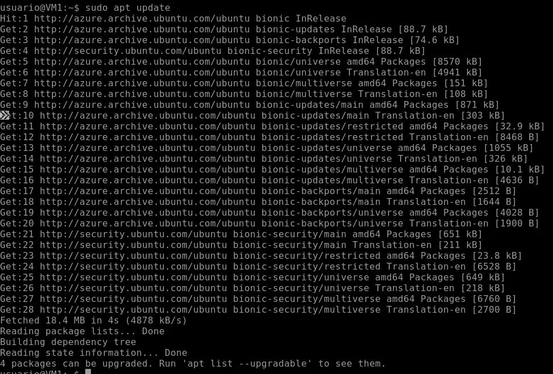553x374 pixels.
Task: Open the bionic-backports InRelease URL on the Get:3 line
Action: pyautogui.click(x=142, y=40)
